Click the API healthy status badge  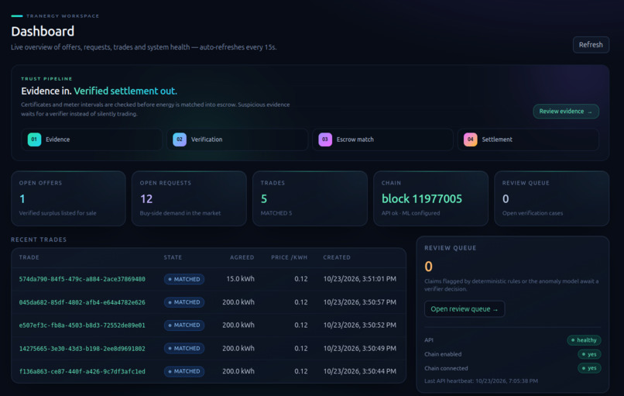(x=584, y=340)
